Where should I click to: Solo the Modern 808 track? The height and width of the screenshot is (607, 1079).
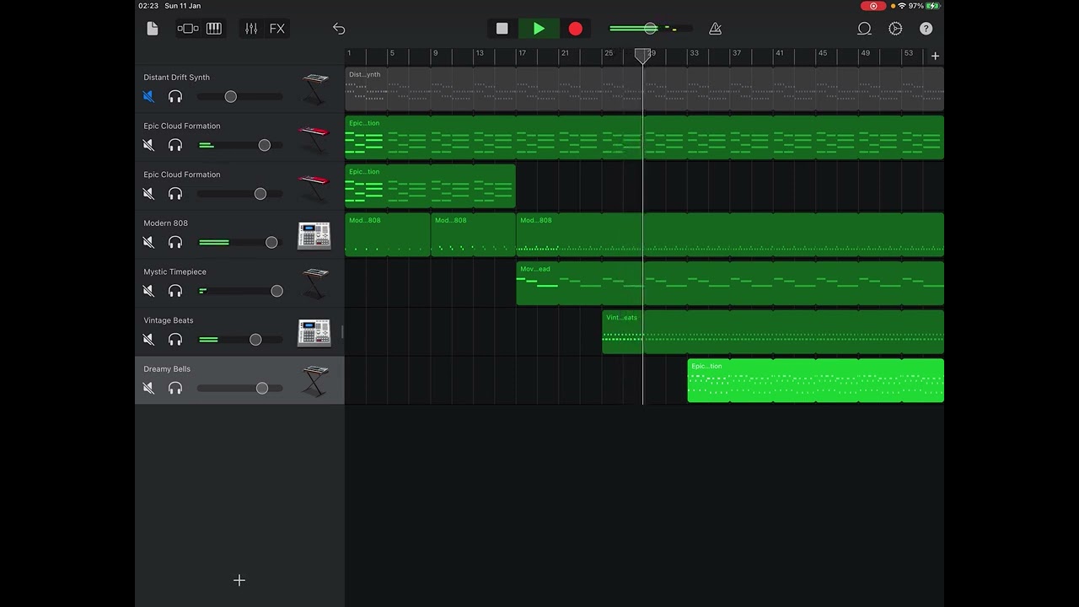175,243
